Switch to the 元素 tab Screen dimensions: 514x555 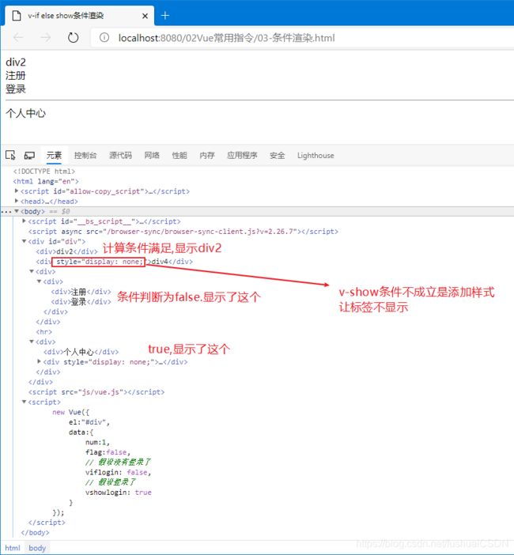tap(54, 155)
